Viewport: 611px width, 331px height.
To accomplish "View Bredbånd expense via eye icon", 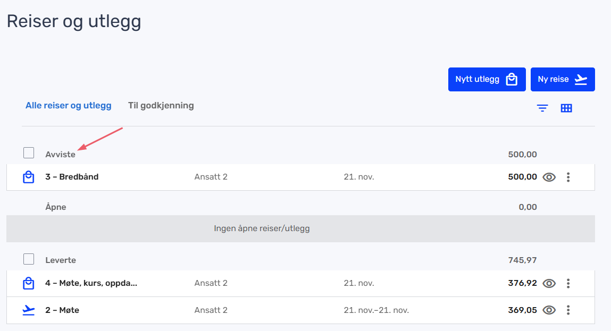I will tap(549, 177).
